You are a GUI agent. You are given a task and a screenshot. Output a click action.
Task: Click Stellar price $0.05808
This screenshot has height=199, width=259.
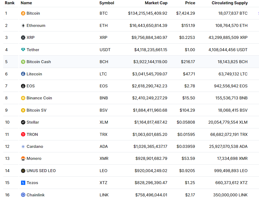click(186, 122)
